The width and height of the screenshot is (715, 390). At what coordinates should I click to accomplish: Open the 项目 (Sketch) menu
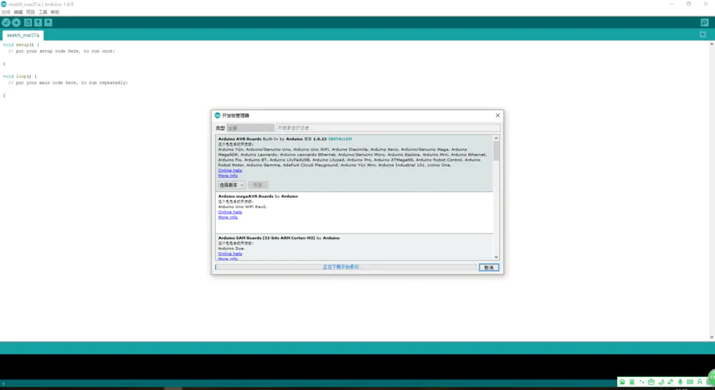point(31,12)
